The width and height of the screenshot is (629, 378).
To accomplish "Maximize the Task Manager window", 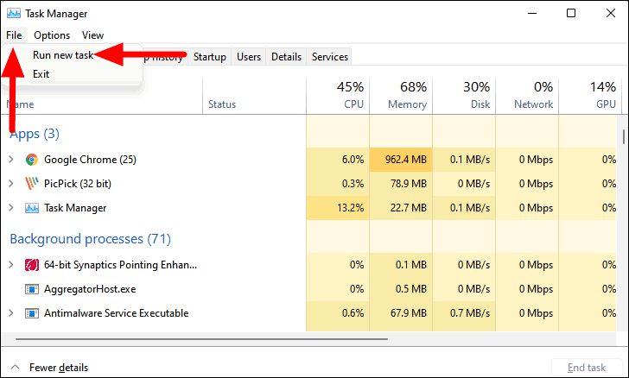I will tap(571, 13).
